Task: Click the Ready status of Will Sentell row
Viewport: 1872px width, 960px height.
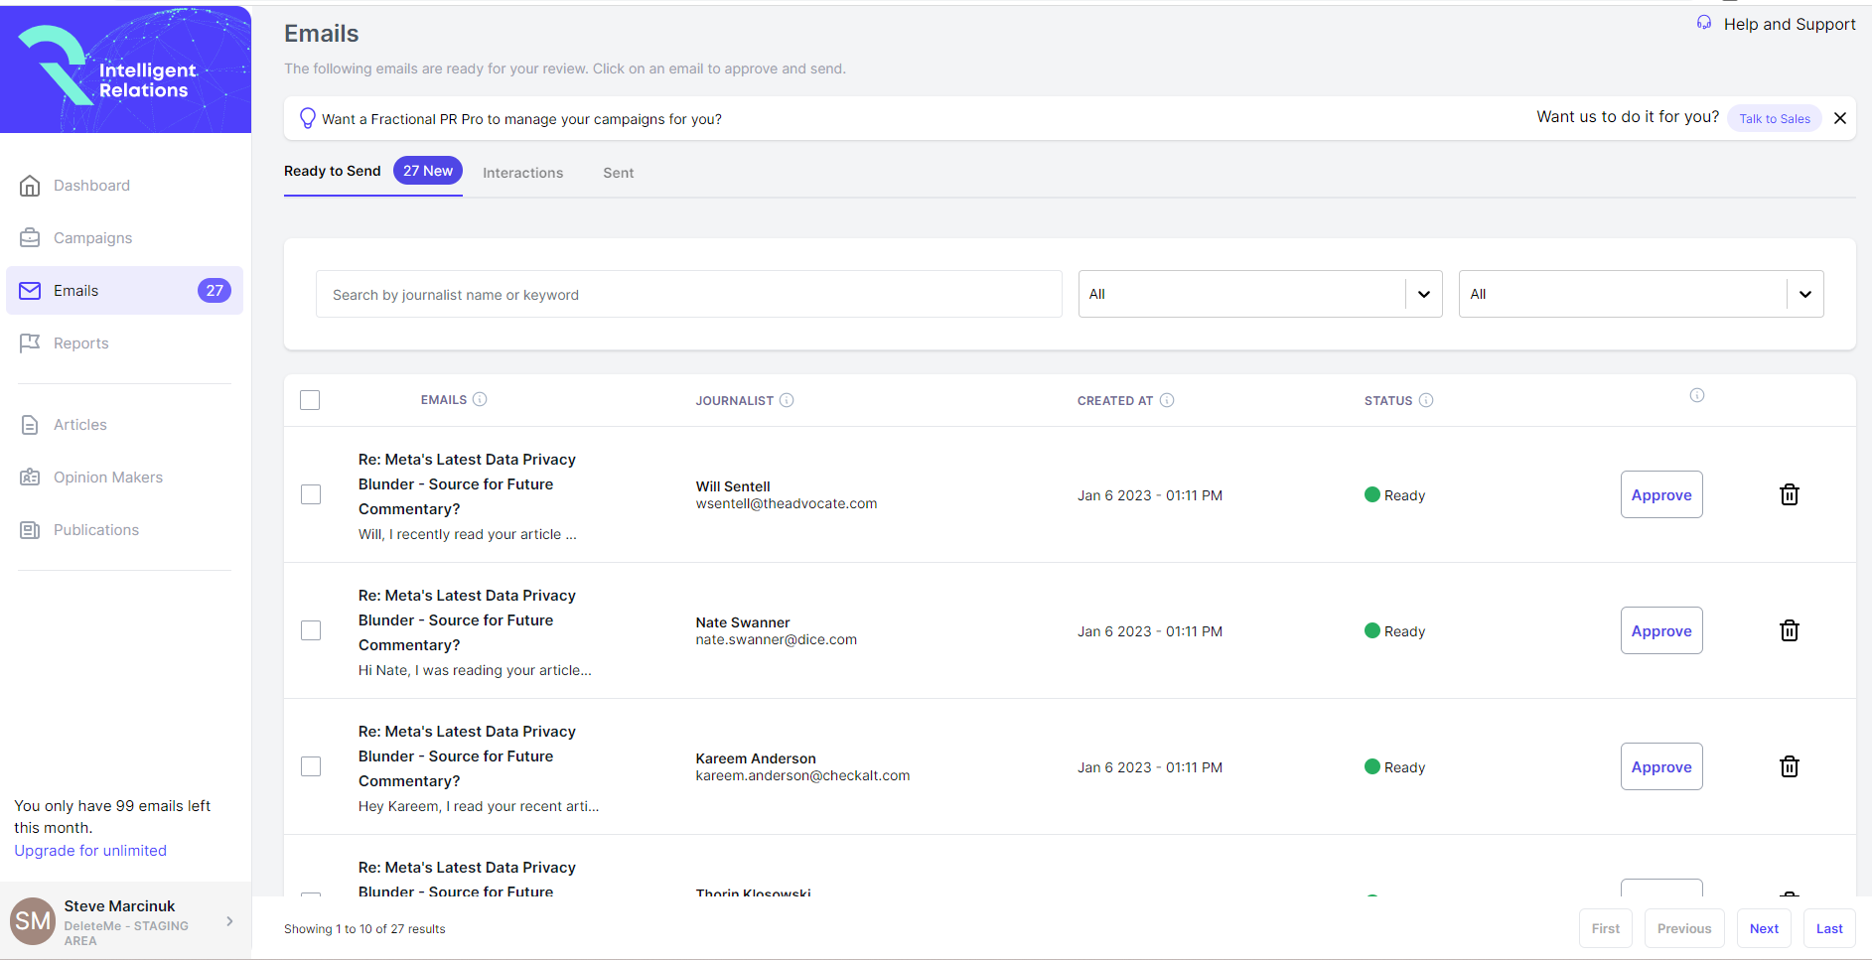Action: click(x=1394, y=494)
